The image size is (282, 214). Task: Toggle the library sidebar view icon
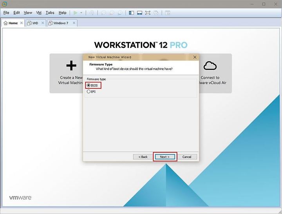132,13
